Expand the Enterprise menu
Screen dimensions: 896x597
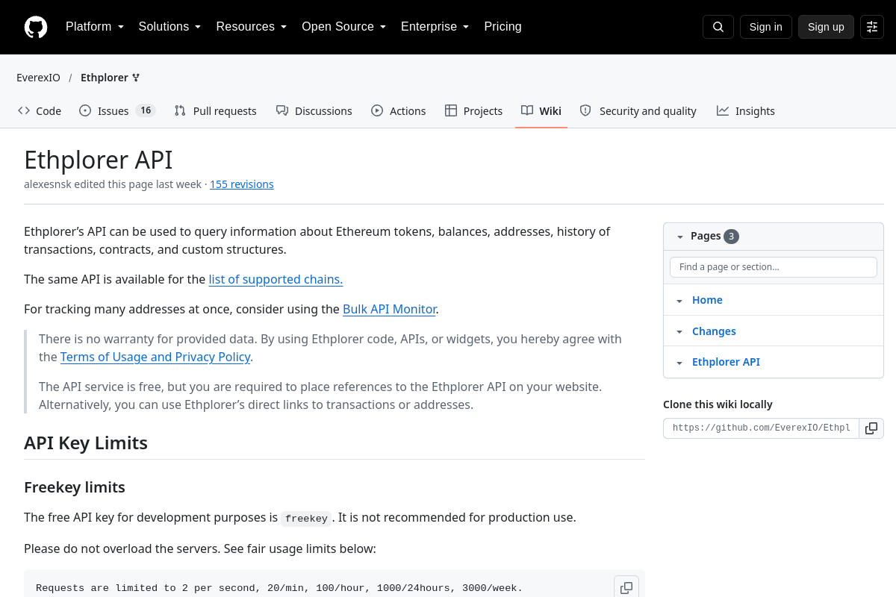[x=435, y=27]
